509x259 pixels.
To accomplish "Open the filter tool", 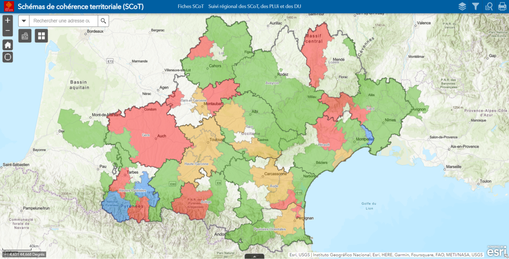I will pos(475,6).
